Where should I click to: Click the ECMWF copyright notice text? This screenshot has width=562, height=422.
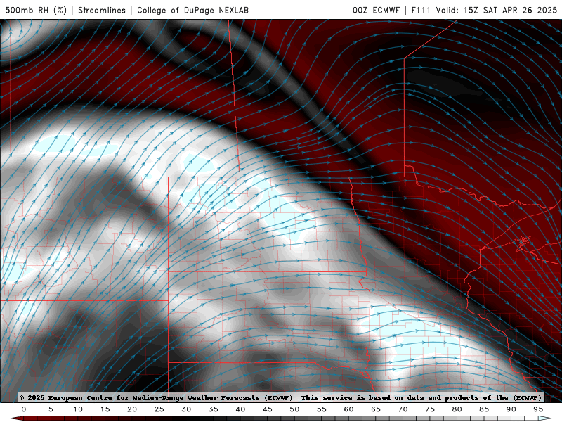coord(280,397)
